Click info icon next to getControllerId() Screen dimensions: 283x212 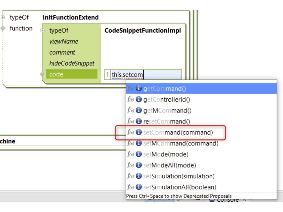pos(139,100)
